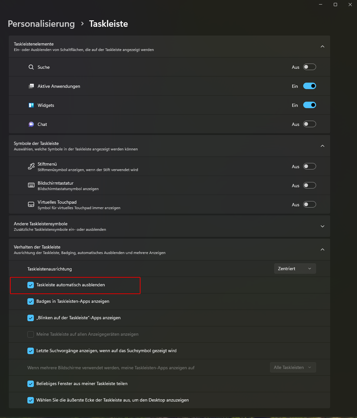Click the Stiftmenü pen icon
Image resolution: width=357 pixels, height=418 pixels.
pos(31,167)
